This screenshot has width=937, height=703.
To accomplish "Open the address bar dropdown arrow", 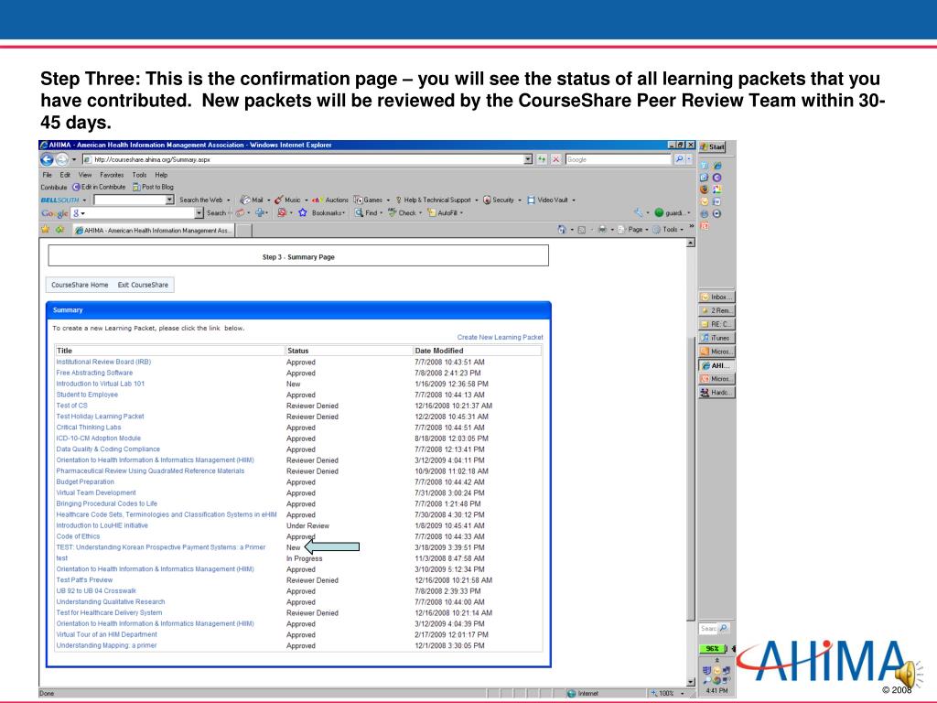I will point(528,159).
